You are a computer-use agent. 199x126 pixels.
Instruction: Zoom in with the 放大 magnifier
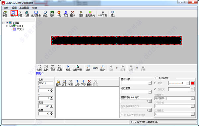[88, 68]
